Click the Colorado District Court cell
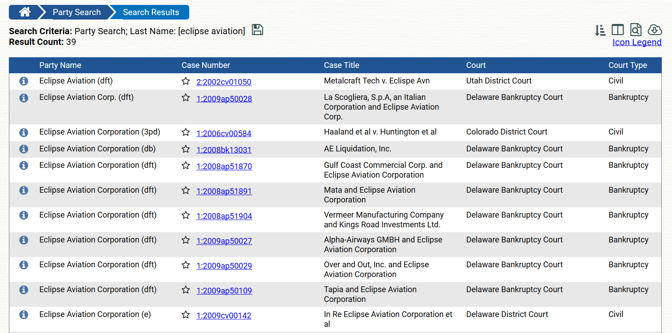This screenshot has width=672, height=333. click(x=507, y=132)
